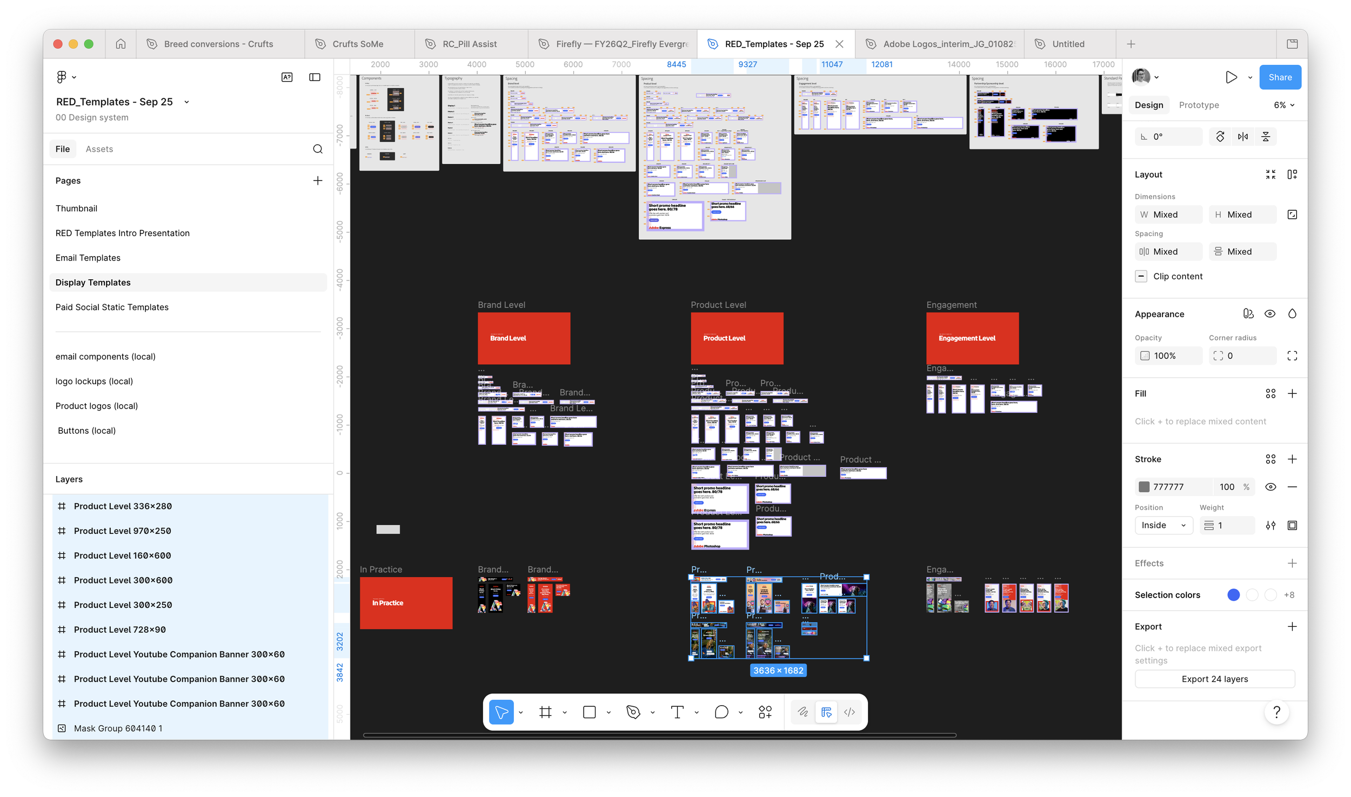Open new tab with plus icon

click(x=1131, y=44)
